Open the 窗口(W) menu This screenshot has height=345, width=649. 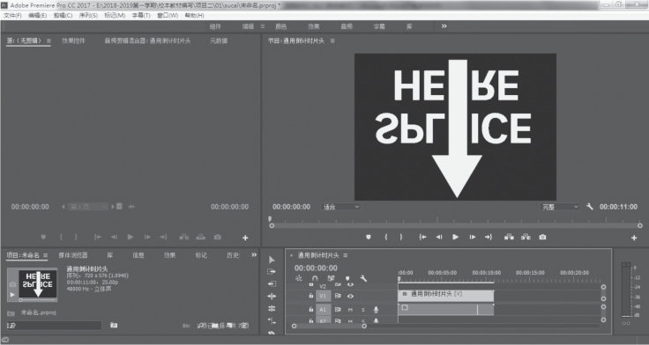click(x=168, y=15)
